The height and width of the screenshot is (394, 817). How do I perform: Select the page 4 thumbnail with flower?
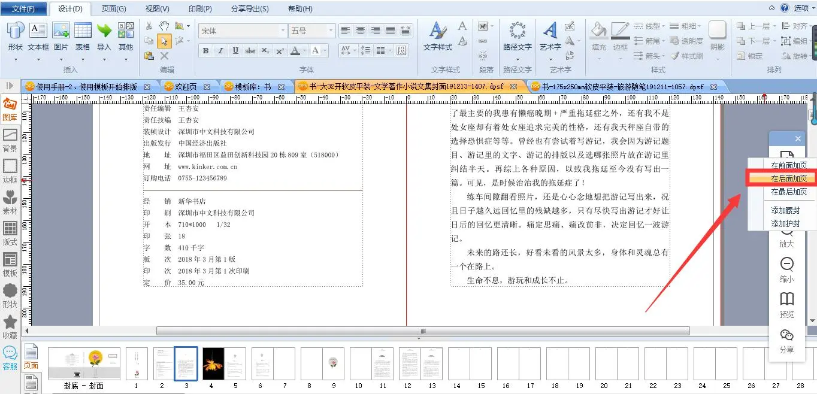pos(213,363)
